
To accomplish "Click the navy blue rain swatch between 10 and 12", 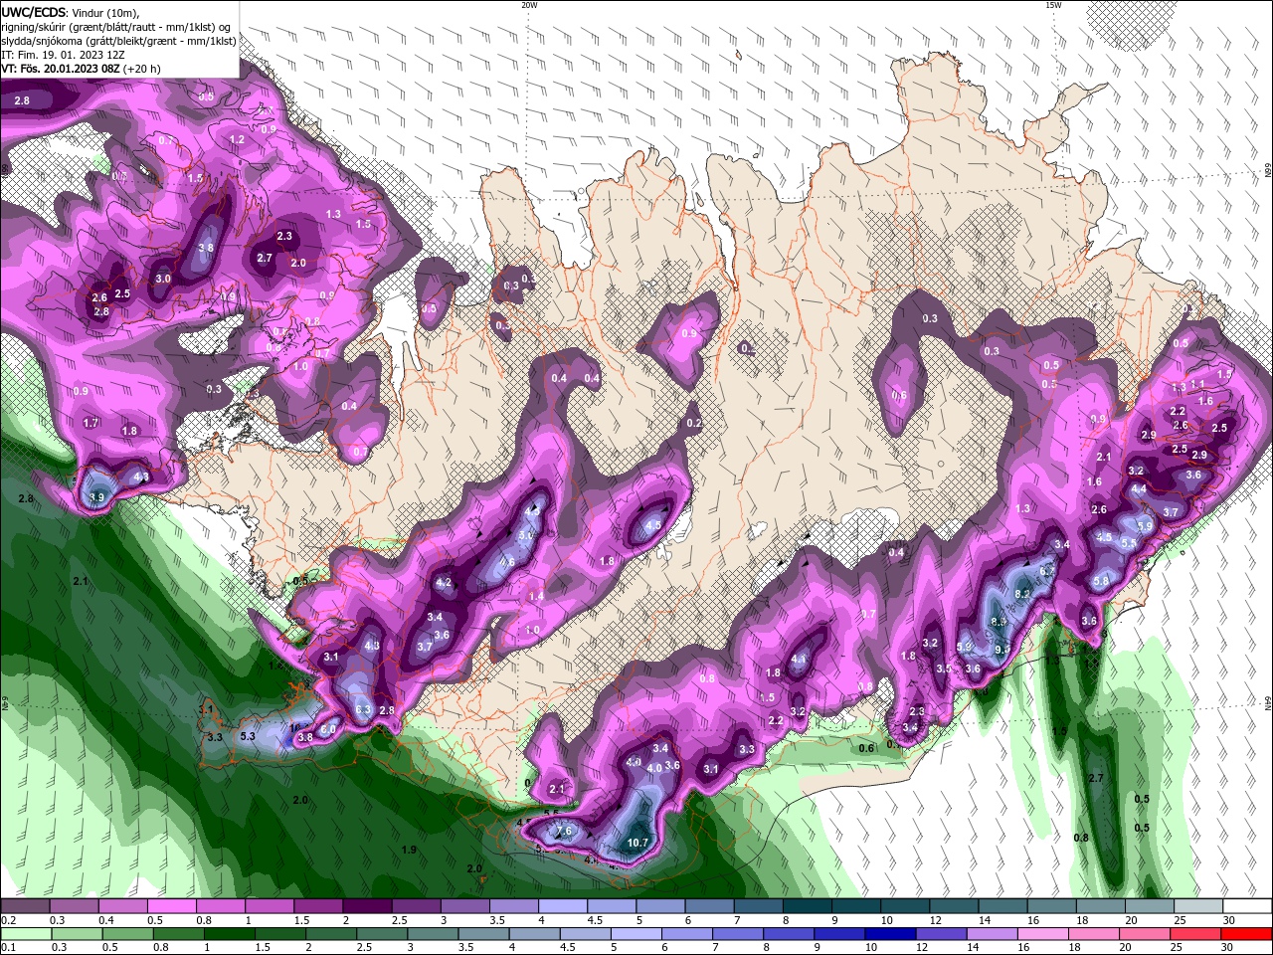I will pyautogui.click(x=888, y=933).
